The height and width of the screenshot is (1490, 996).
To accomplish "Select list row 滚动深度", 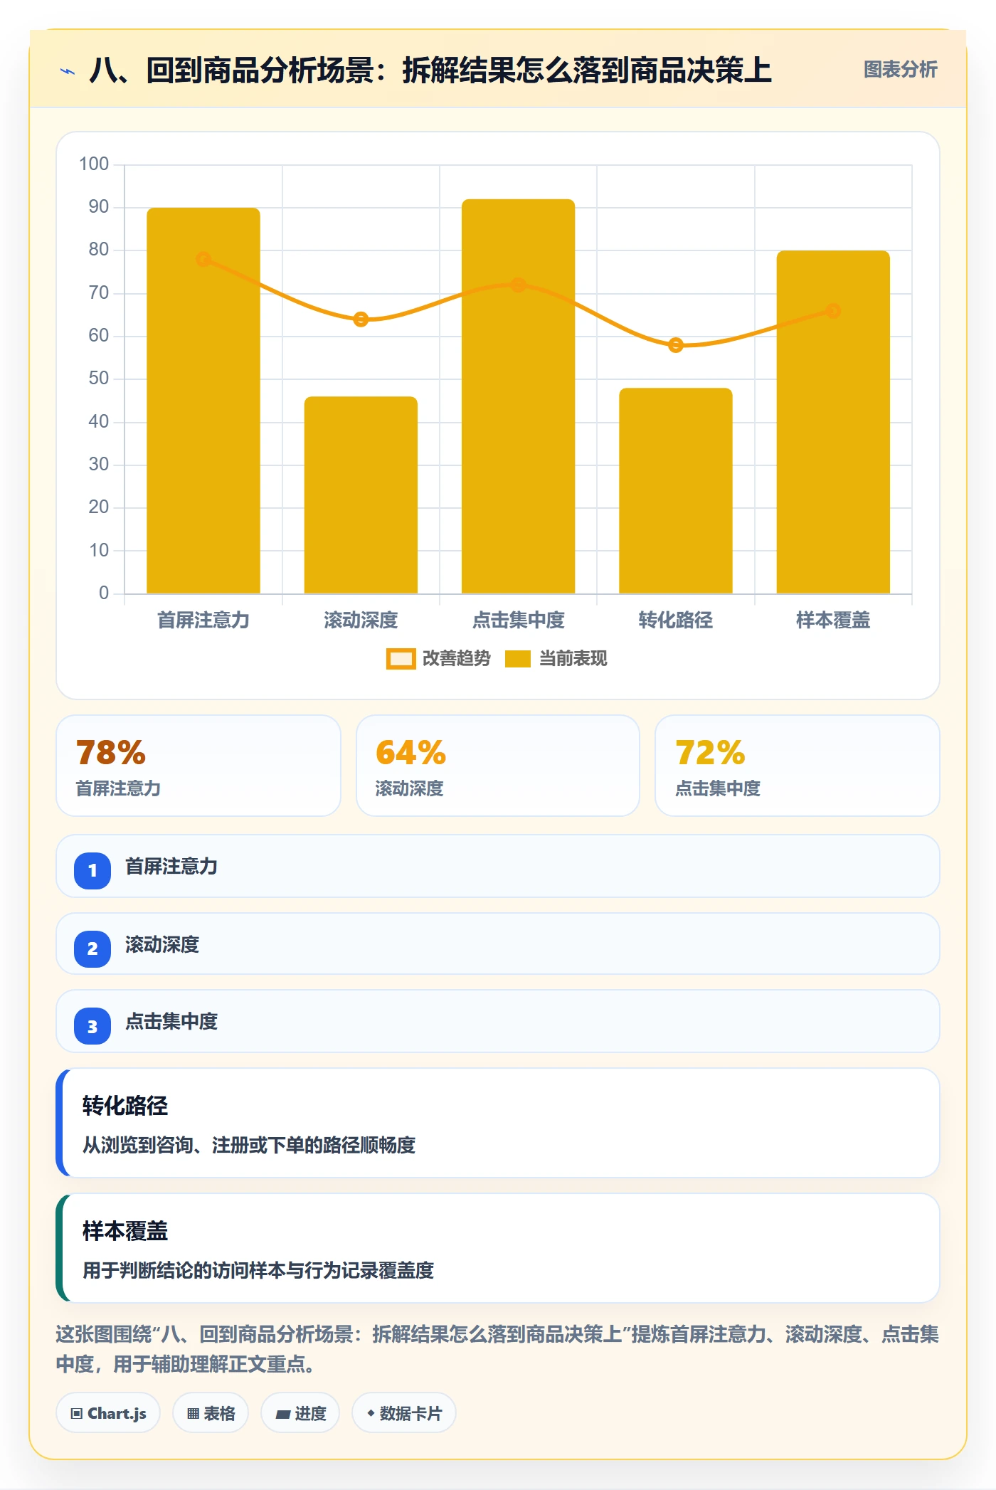I will (498, 944).
